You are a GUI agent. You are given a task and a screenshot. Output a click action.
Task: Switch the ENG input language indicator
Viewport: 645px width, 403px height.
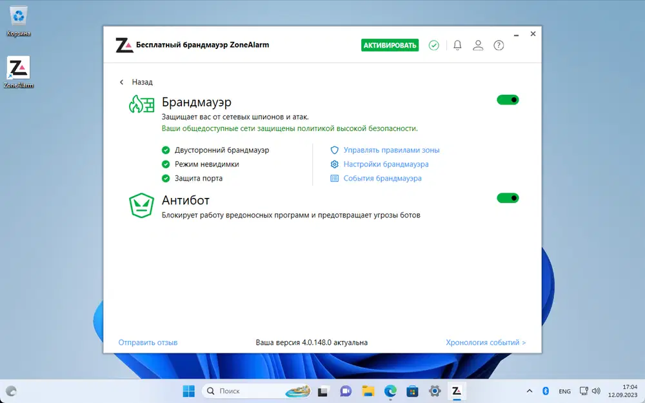pyautogui.click(x=564, y=391)
